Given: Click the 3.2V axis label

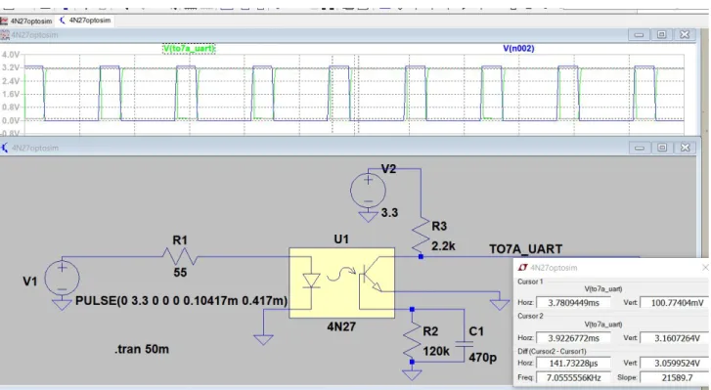Looking at the screenshot, I should (11, 67).
